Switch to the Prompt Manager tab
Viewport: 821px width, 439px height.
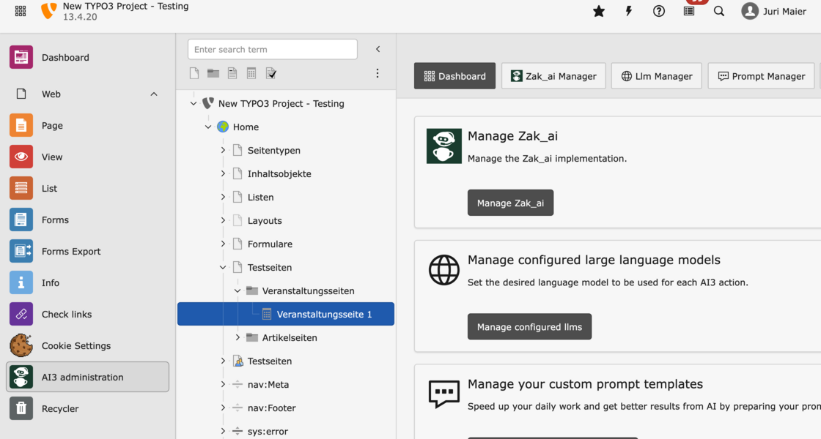coord(761,76)
